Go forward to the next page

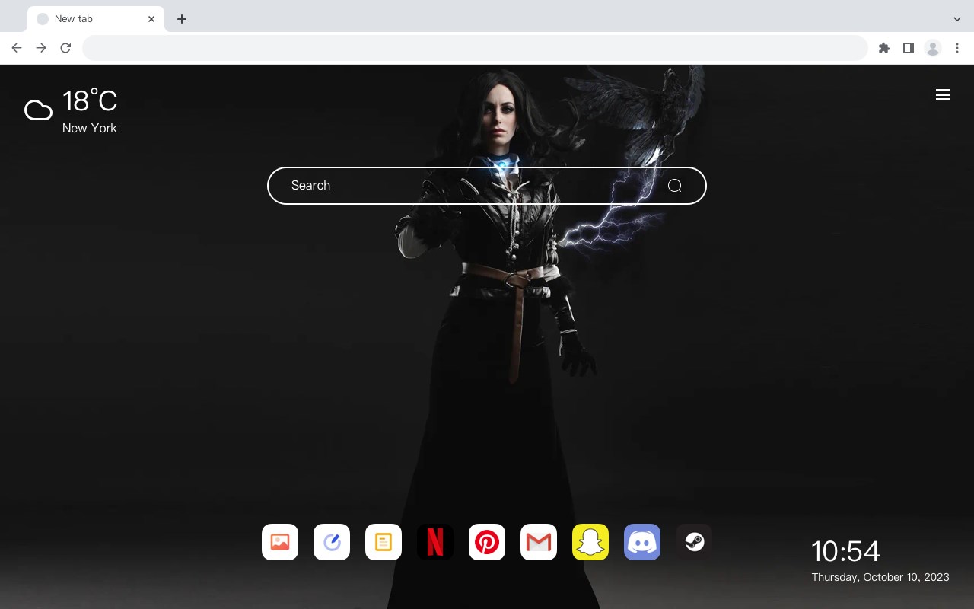coord(41,48)
